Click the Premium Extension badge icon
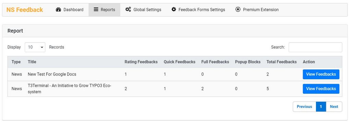The image size is (351, 126). (238, 9)
